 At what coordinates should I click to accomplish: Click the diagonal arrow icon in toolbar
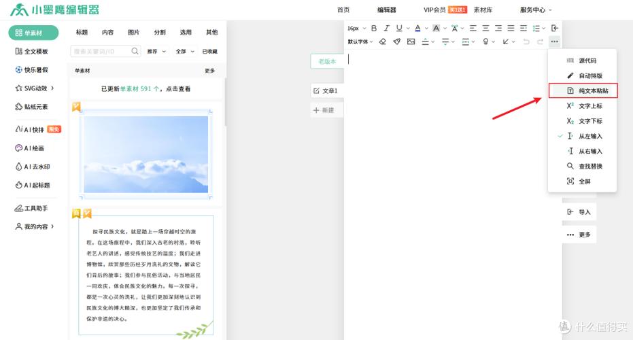505,41
